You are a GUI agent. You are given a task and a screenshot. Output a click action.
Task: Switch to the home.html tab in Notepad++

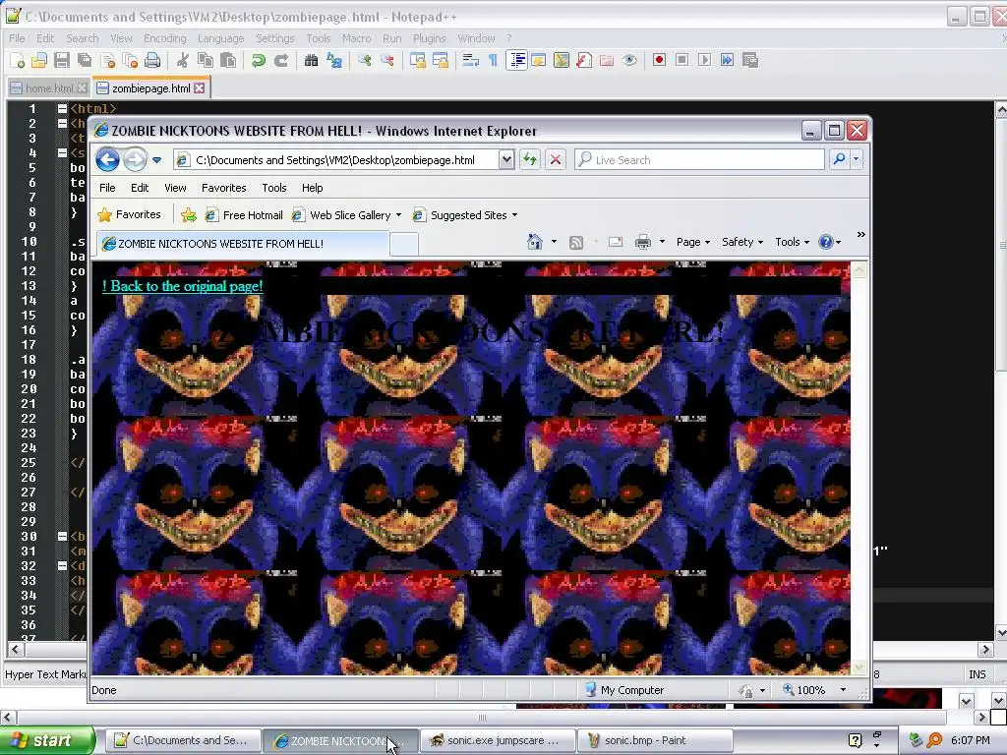pyautogui.click(x=49, y=87)
